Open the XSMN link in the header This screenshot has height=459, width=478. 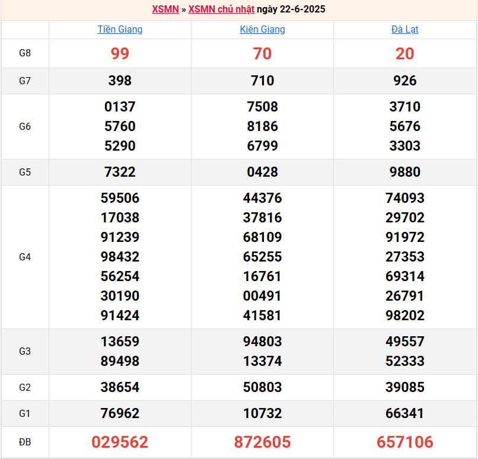pos(165,9)
